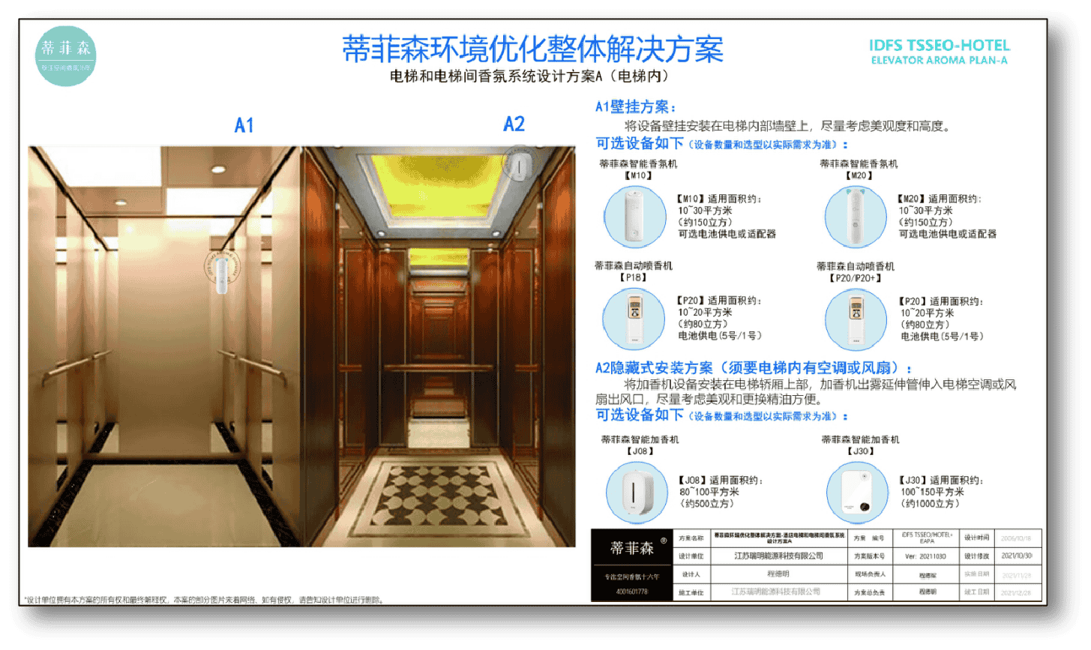Screen dimensions: 1091x650
Task: Click the A2 label above right photo
Action: (514, 124)
